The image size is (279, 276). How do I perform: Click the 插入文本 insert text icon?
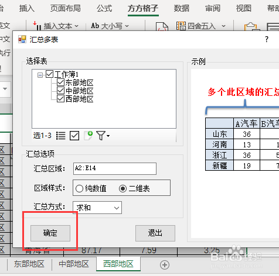tap(37, 26)
